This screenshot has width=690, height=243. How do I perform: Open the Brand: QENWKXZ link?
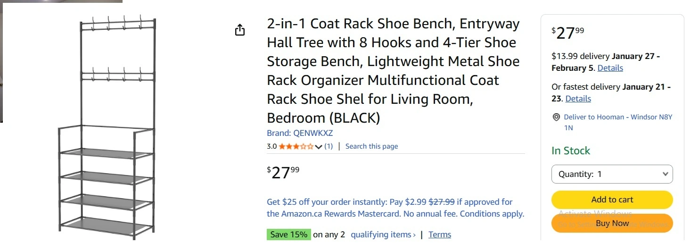tap(300, 133)
